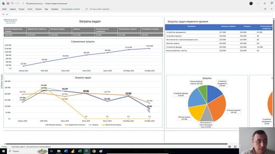Open Excel from the taskbar
275x154 pixels.
(x=80, y=151)
